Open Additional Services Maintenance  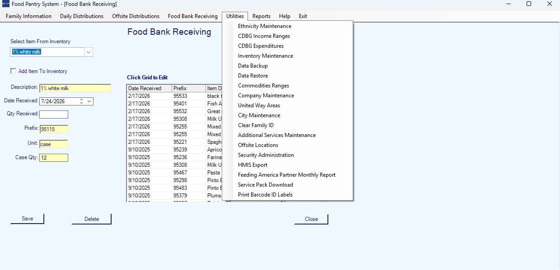[288, 135]
